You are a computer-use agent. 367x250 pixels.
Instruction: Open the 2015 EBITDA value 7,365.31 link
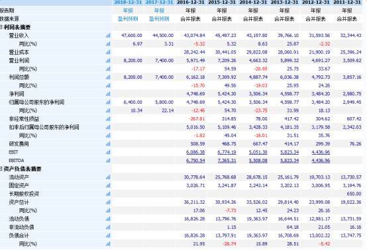227,161
